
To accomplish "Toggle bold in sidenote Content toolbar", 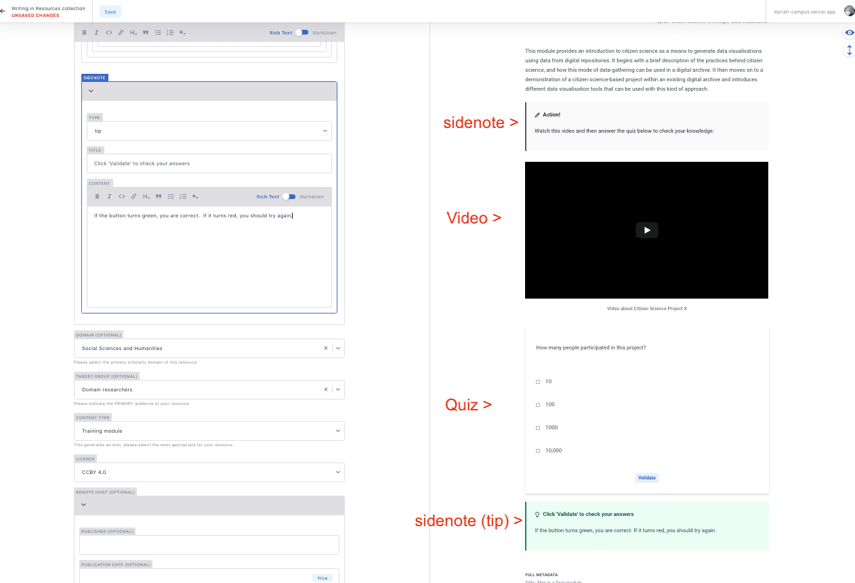I will pos(97,197).
